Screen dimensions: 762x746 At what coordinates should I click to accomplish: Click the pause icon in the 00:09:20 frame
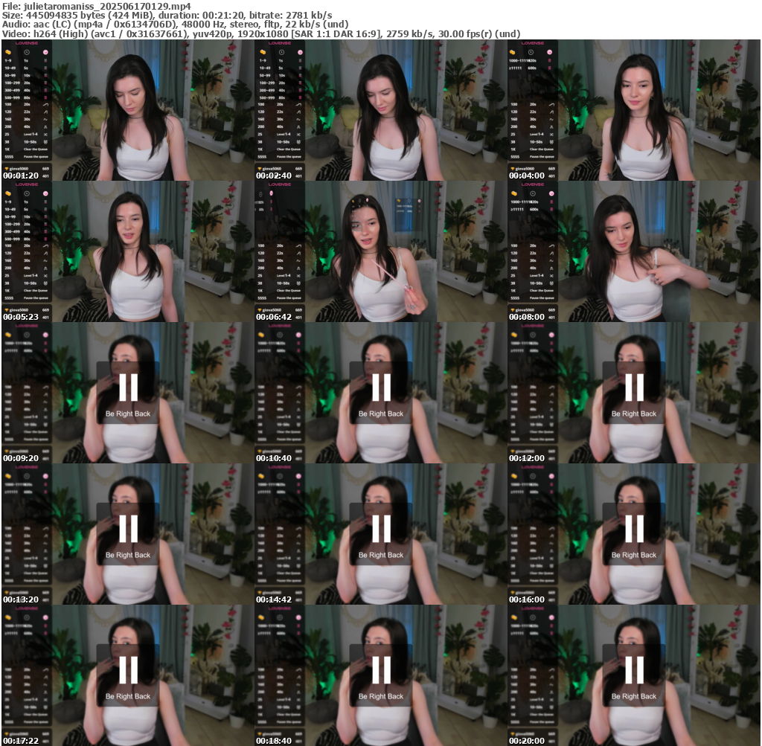click(128, 387)
